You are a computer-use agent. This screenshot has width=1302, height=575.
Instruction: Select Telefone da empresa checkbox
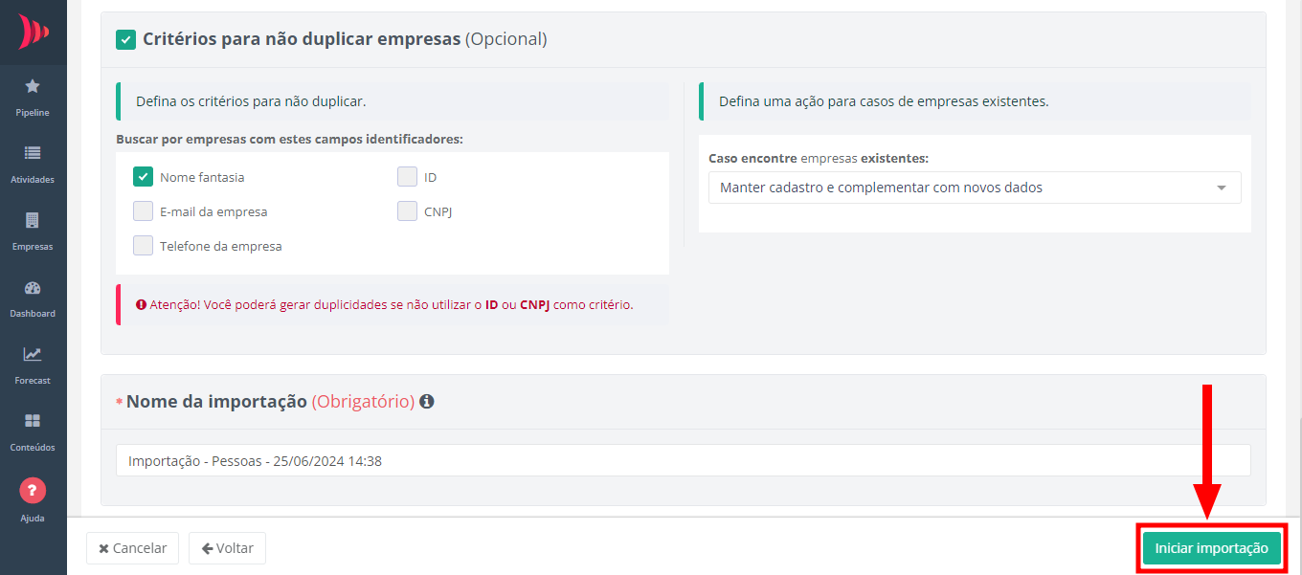144,246
